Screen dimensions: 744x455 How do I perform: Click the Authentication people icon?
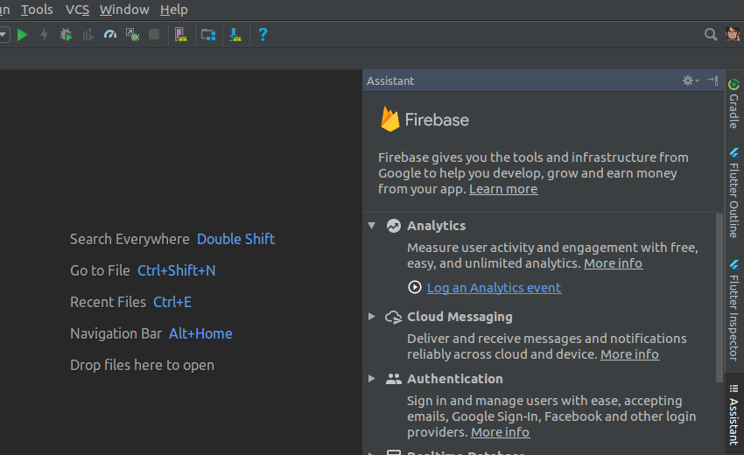pyautogui.click(x=394, y=379)
